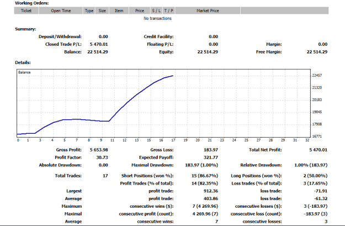
Task: Select consecutive losses value 3 (-183.97)
Action: pos(316,207)
